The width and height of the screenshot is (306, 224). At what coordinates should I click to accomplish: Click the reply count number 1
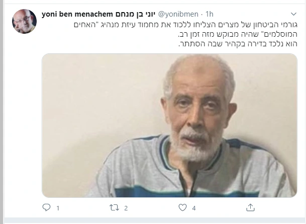pos(58,208)
